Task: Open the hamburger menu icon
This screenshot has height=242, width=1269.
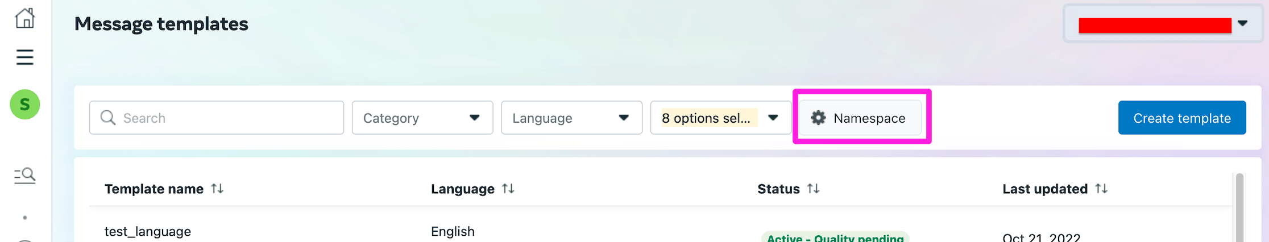Action: (24, 57)
